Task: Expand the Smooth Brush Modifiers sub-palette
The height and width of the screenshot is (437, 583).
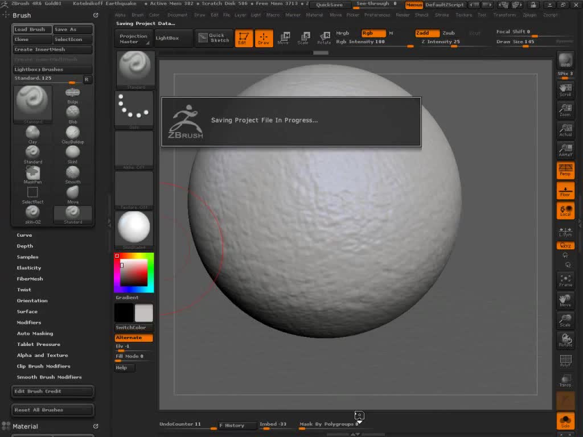Action: (49, 377)
